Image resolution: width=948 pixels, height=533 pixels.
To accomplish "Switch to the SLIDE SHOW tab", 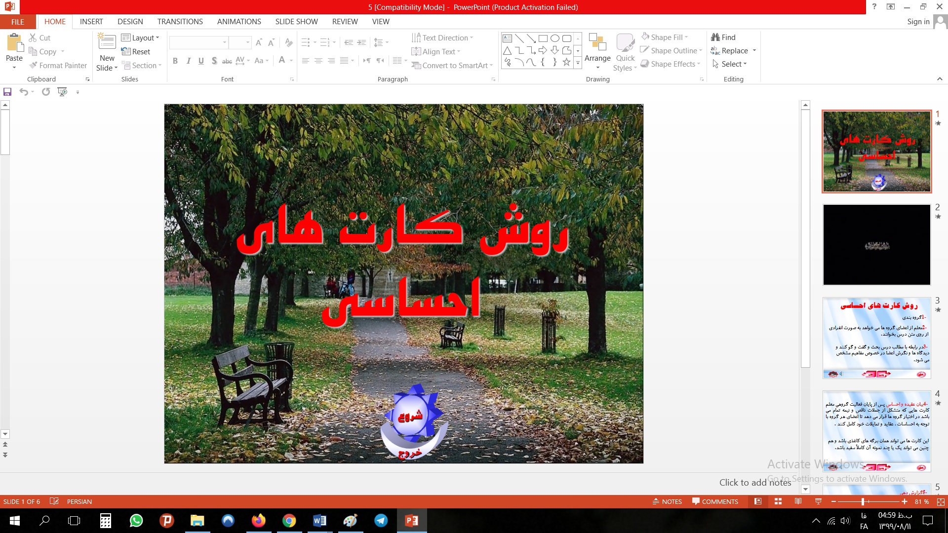I will pos(296,22).
